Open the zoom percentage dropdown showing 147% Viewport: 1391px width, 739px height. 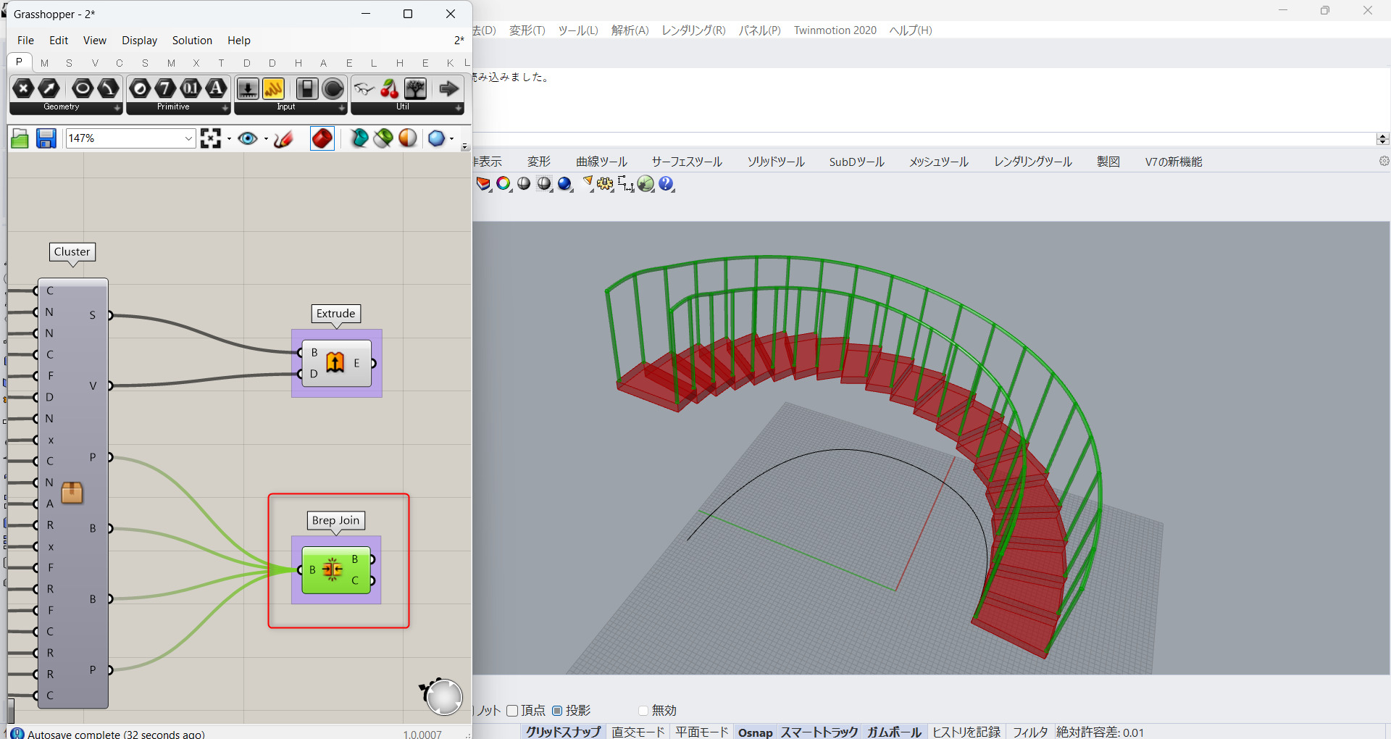[188, 138]
